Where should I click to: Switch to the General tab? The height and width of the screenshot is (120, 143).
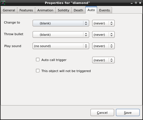point(9,10)
